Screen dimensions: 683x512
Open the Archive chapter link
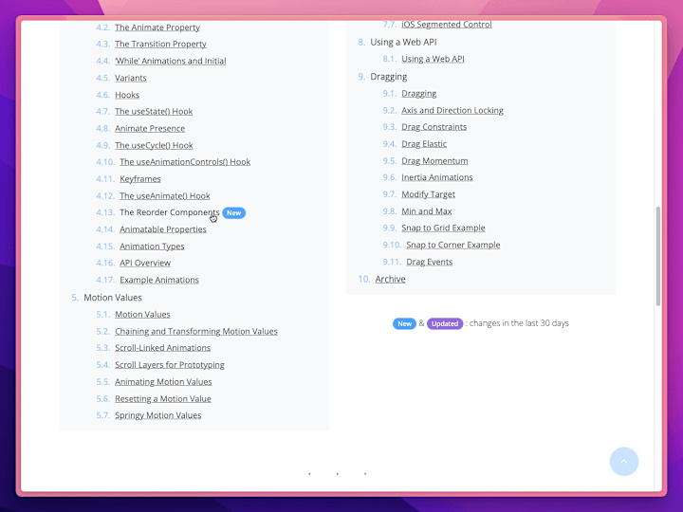(x=390, y=279)
